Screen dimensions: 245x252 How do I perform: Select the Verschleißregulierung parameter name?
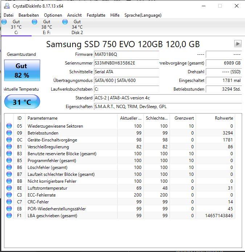[x=48, y=147]
